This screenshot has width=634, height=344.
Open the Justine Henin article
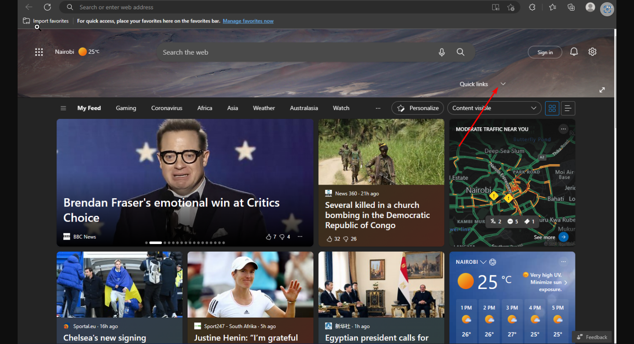point(246,338)
